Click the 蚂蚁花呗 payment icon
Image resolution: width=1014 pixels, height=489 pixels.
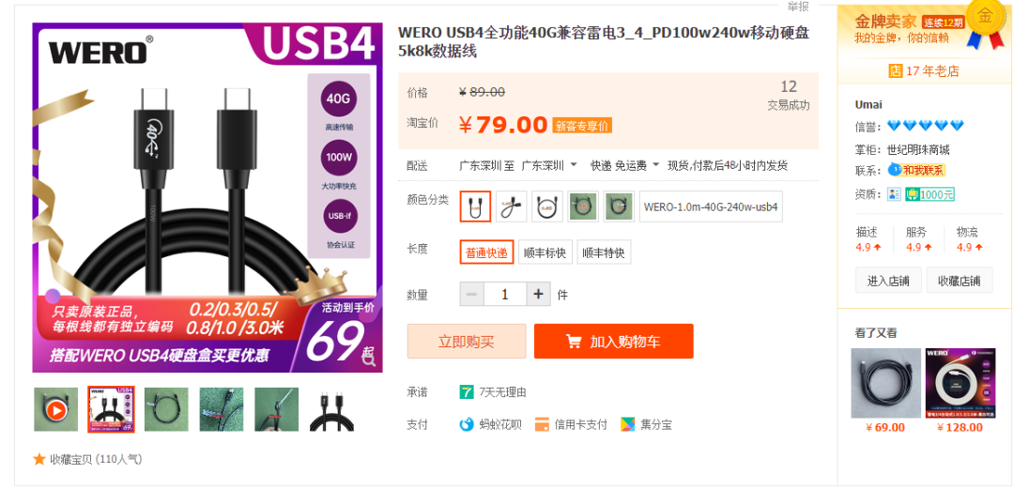[x=467, y=424]
